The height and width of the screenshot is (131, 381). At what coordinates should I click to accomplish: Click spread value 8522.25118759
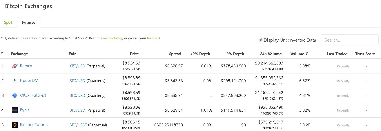click(x=169, y=125)
